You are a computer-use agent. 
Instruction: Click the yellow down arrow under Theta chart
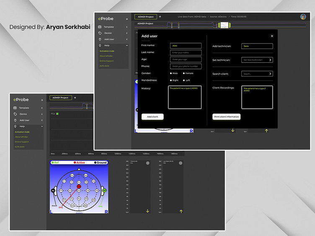coord(147,211)
